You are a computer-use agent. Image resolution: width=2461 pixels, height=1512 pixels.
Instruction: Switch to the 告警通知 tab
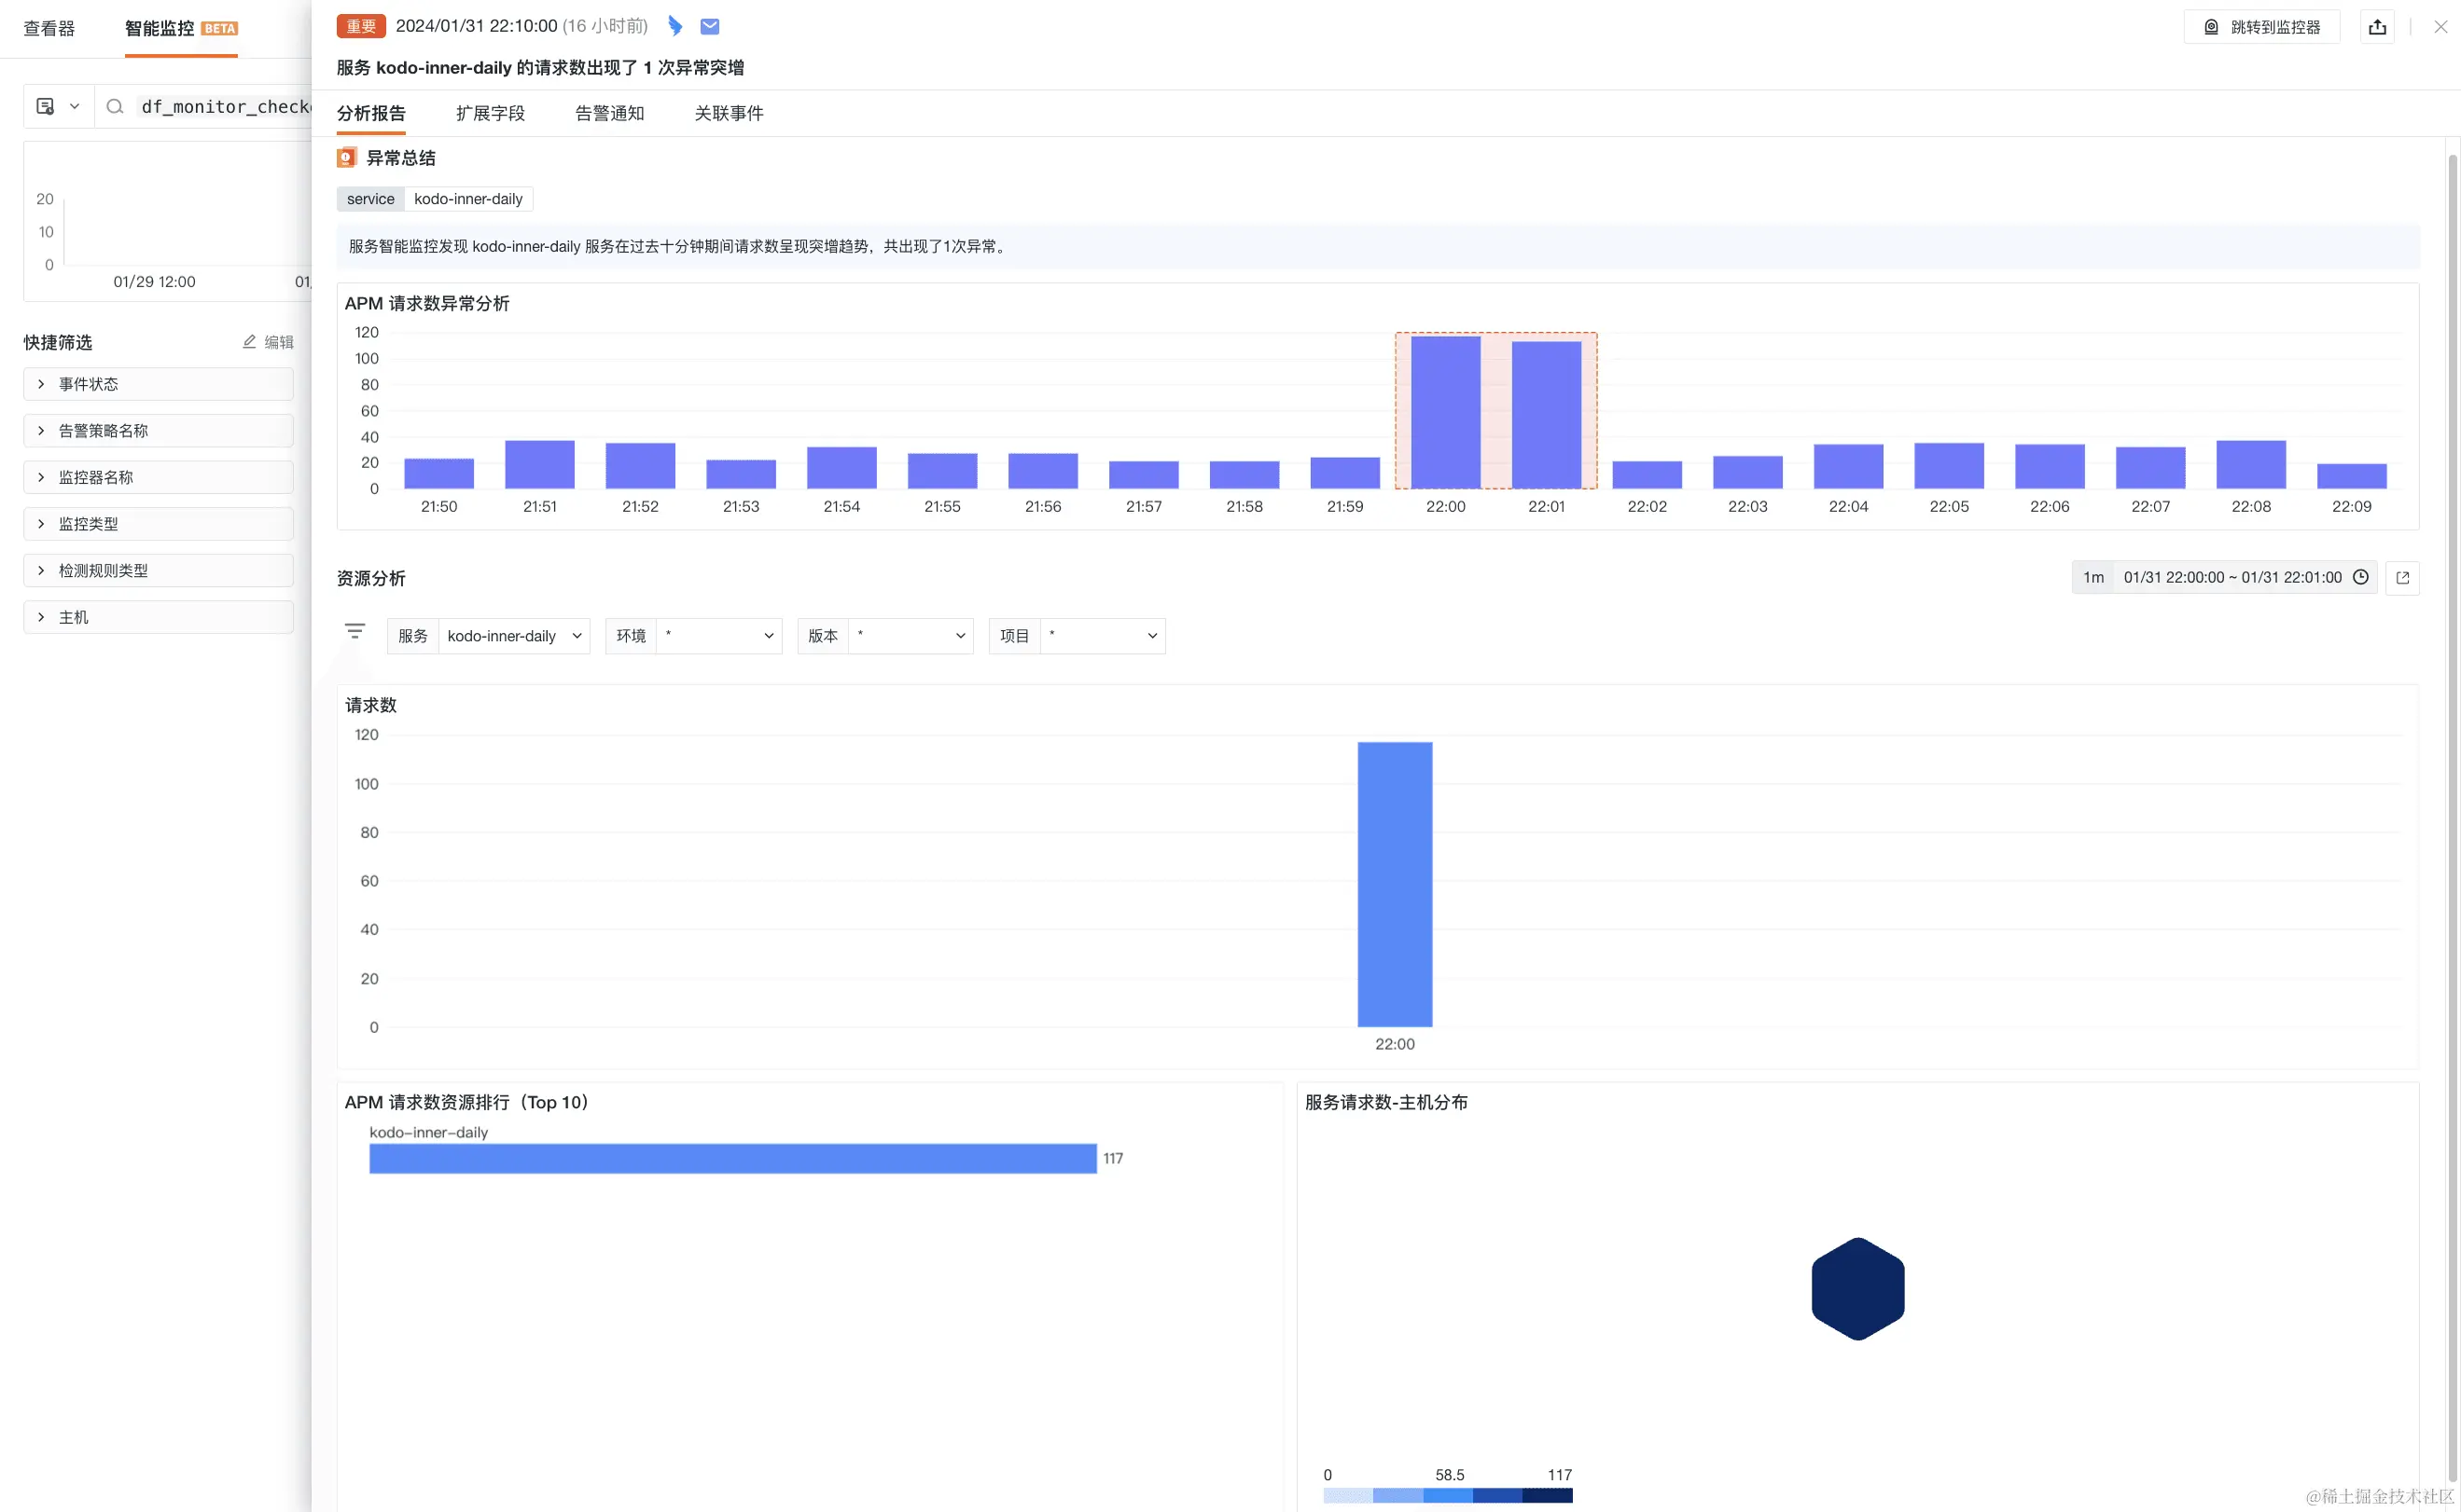(608, 113)
